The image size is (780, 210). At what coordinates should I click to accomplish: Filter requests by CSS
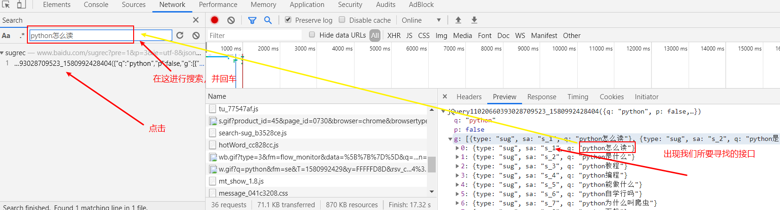tap(424, 35)
